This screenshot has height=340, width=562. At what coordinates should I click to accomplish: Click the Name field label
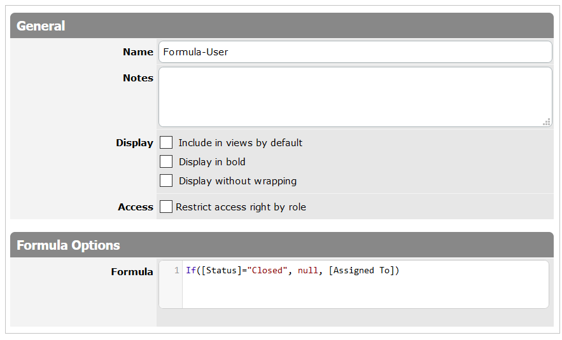[138, 52]
